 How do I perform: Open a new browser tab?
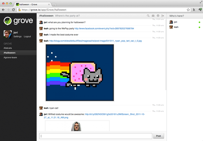[x=54, y=5]
